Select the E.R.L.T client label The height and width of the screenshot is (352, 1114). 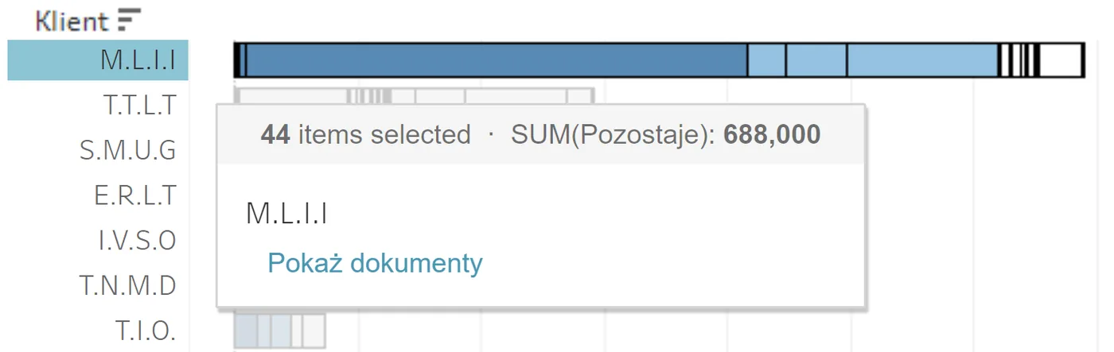(135, 195)
